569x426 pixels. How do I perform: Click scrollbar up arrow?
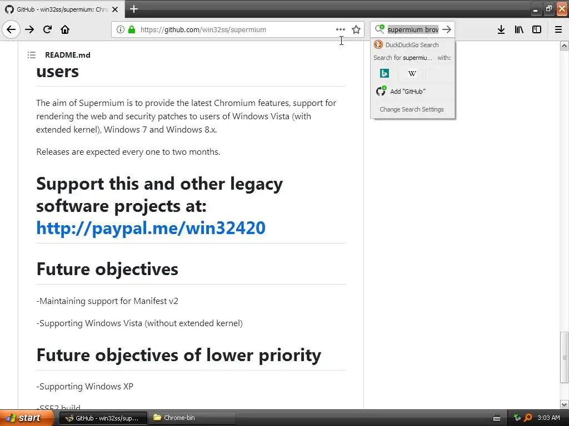[564, 46]
